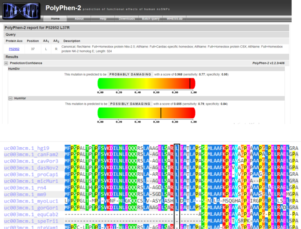Select the uc003mcm.1_canFam2 sequence label

pyautogui.click(x=31, y=155)
